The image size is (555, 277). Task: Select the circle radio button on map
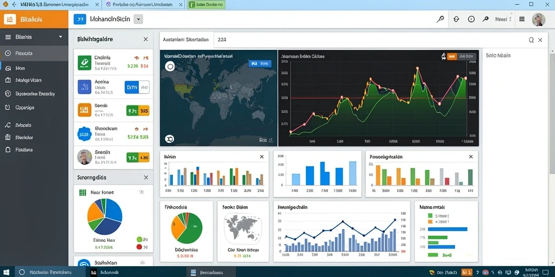coord(170,66)
